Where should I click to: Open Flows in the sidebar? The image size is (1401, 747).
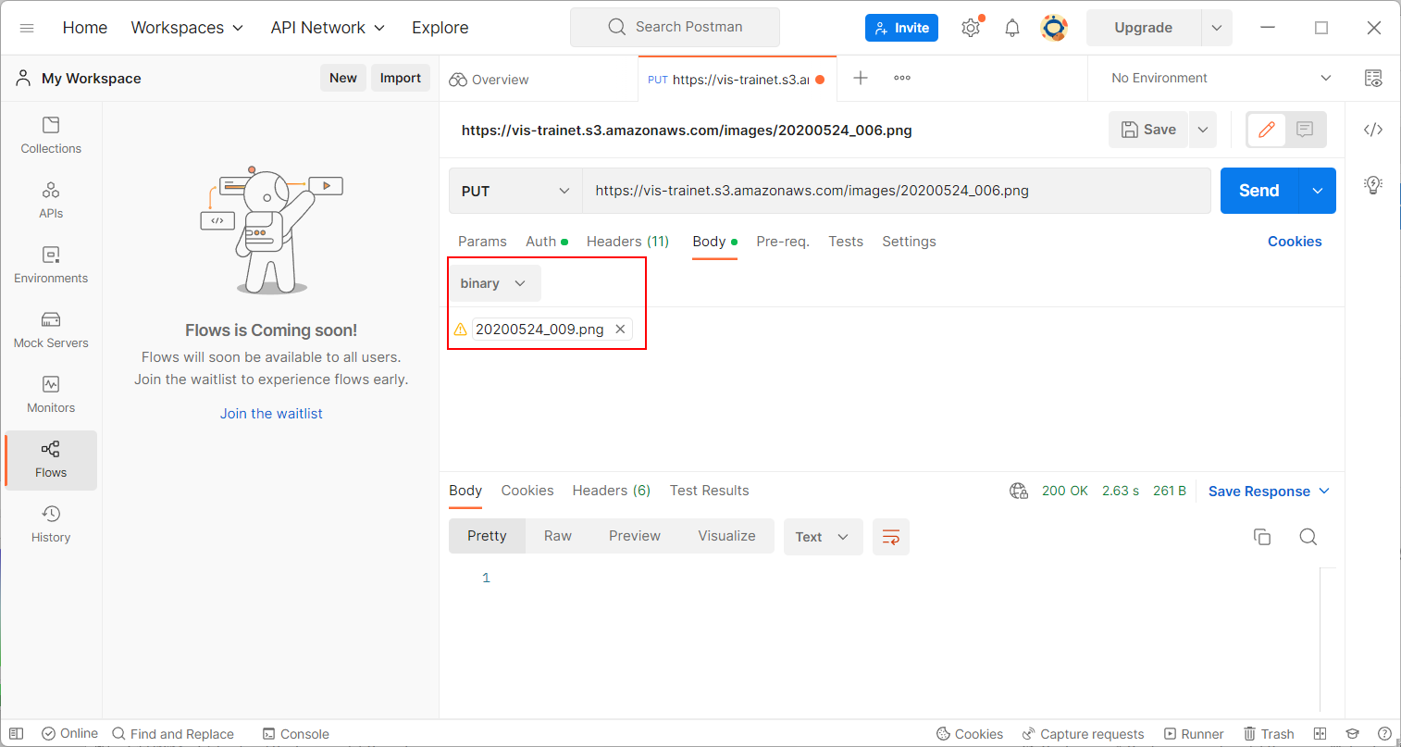pyautogui.click(x=51, y=459)
